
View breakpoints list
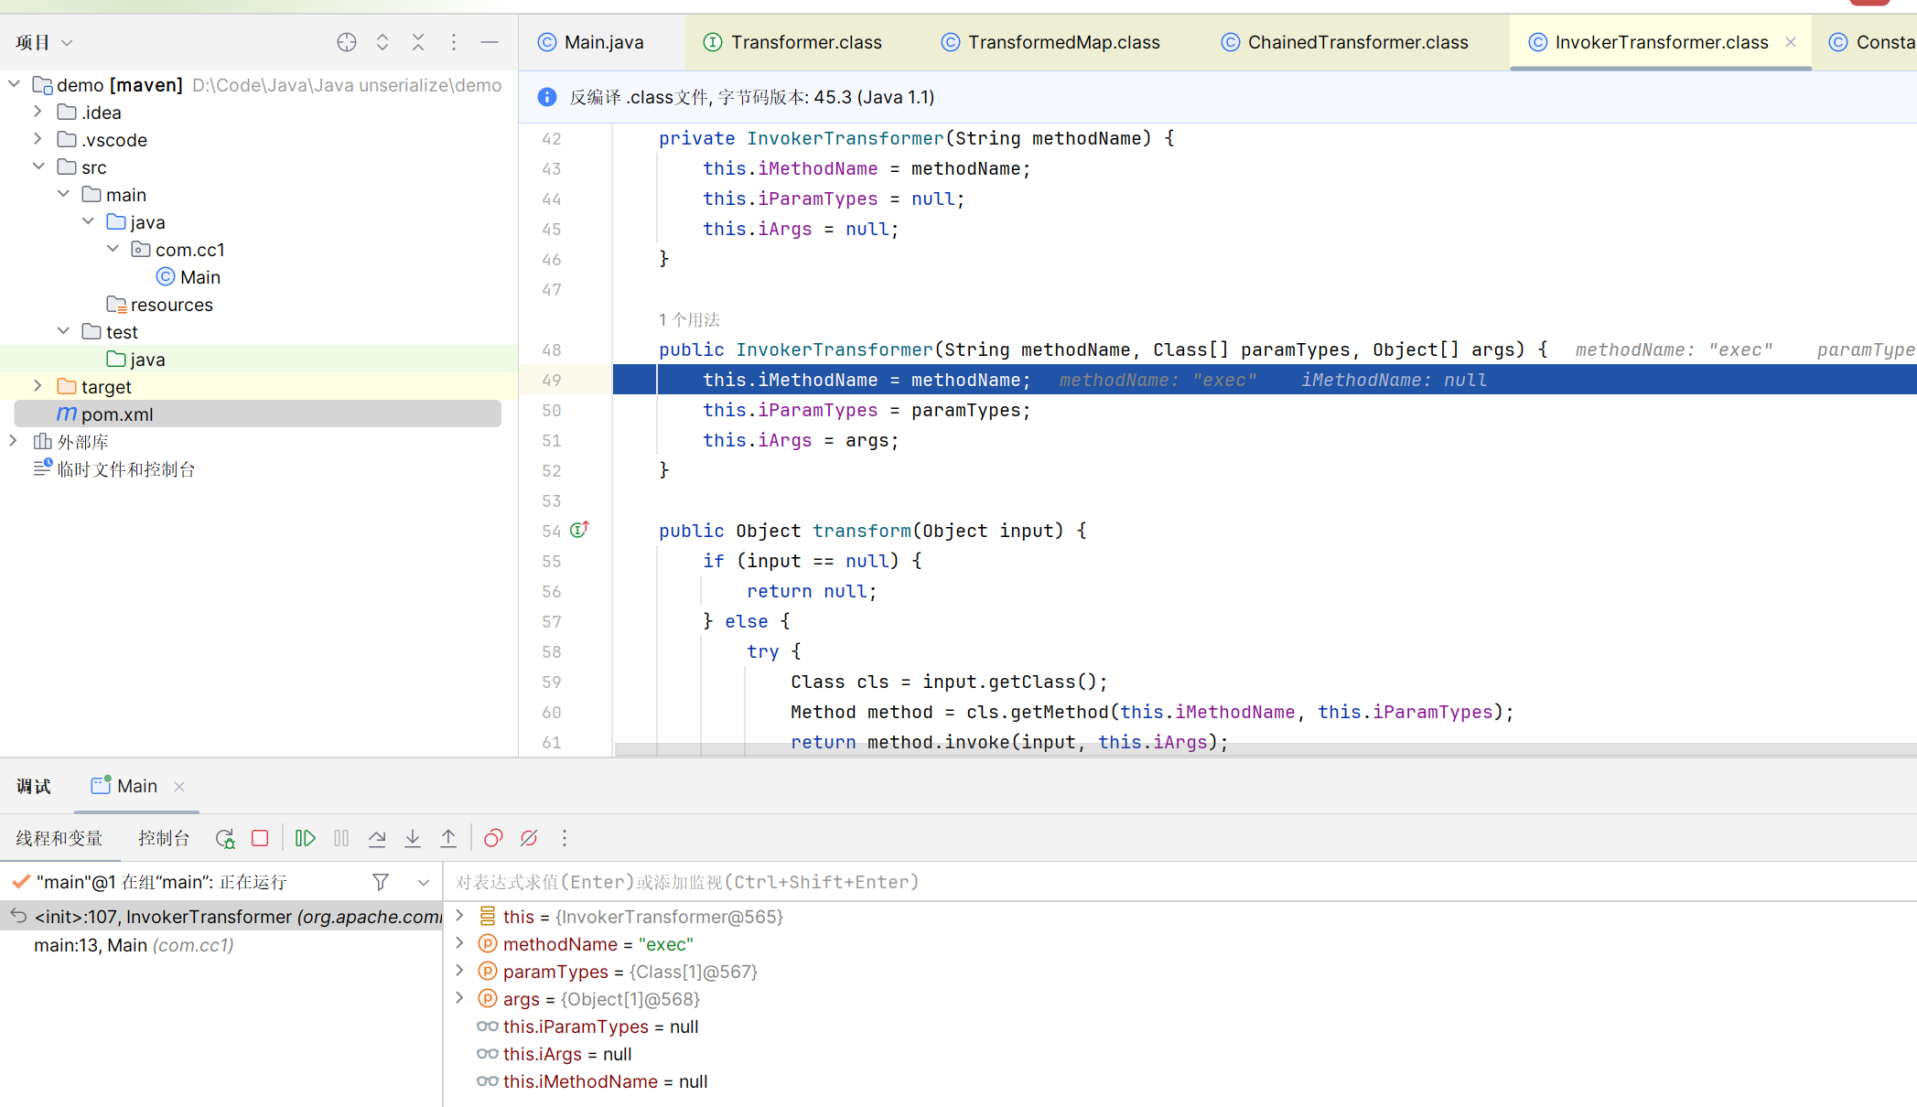[493, 838]
